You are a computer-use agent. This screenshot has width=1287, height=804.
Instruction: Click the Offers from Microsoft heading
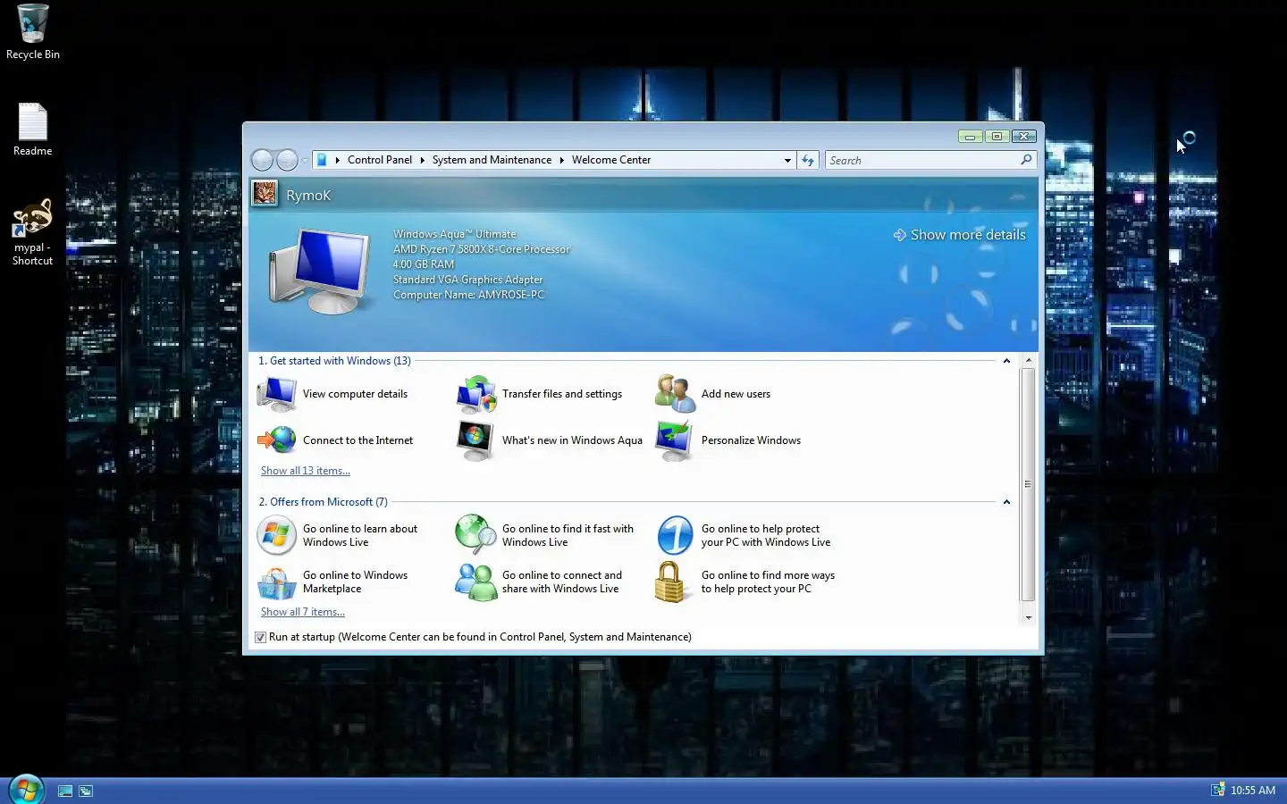click(x=323, y=502)
